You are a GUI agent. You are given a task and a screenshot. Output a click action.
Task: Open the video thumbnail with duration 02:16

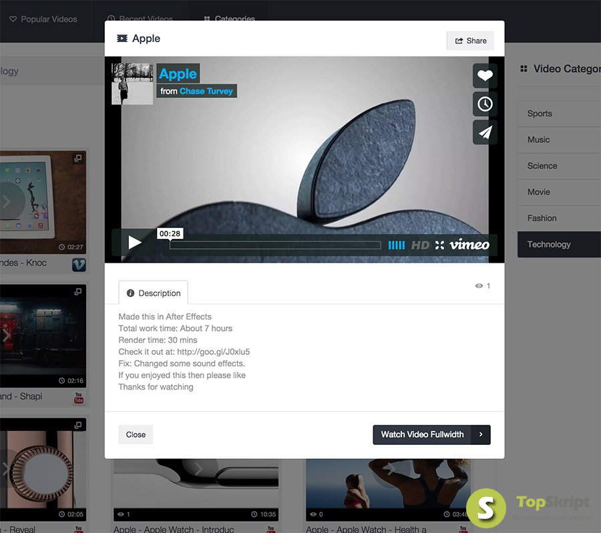click(x=43, y=336)
